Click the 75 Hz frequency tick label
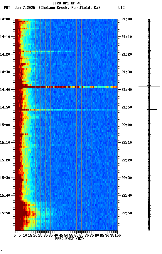The height and width of the screenshot is (254, 162). pos(92,235)
